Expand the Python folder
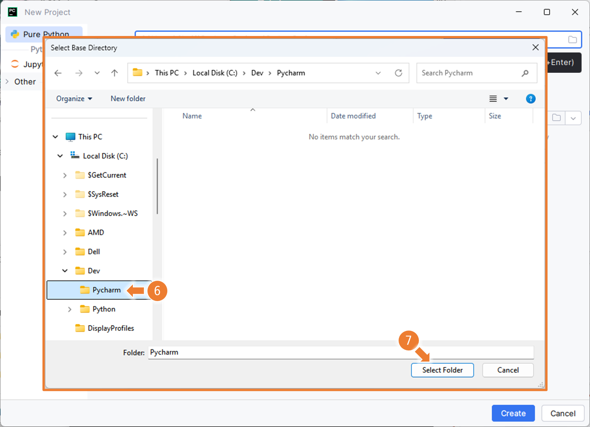 pyautogui.click(x=69, y=309)
